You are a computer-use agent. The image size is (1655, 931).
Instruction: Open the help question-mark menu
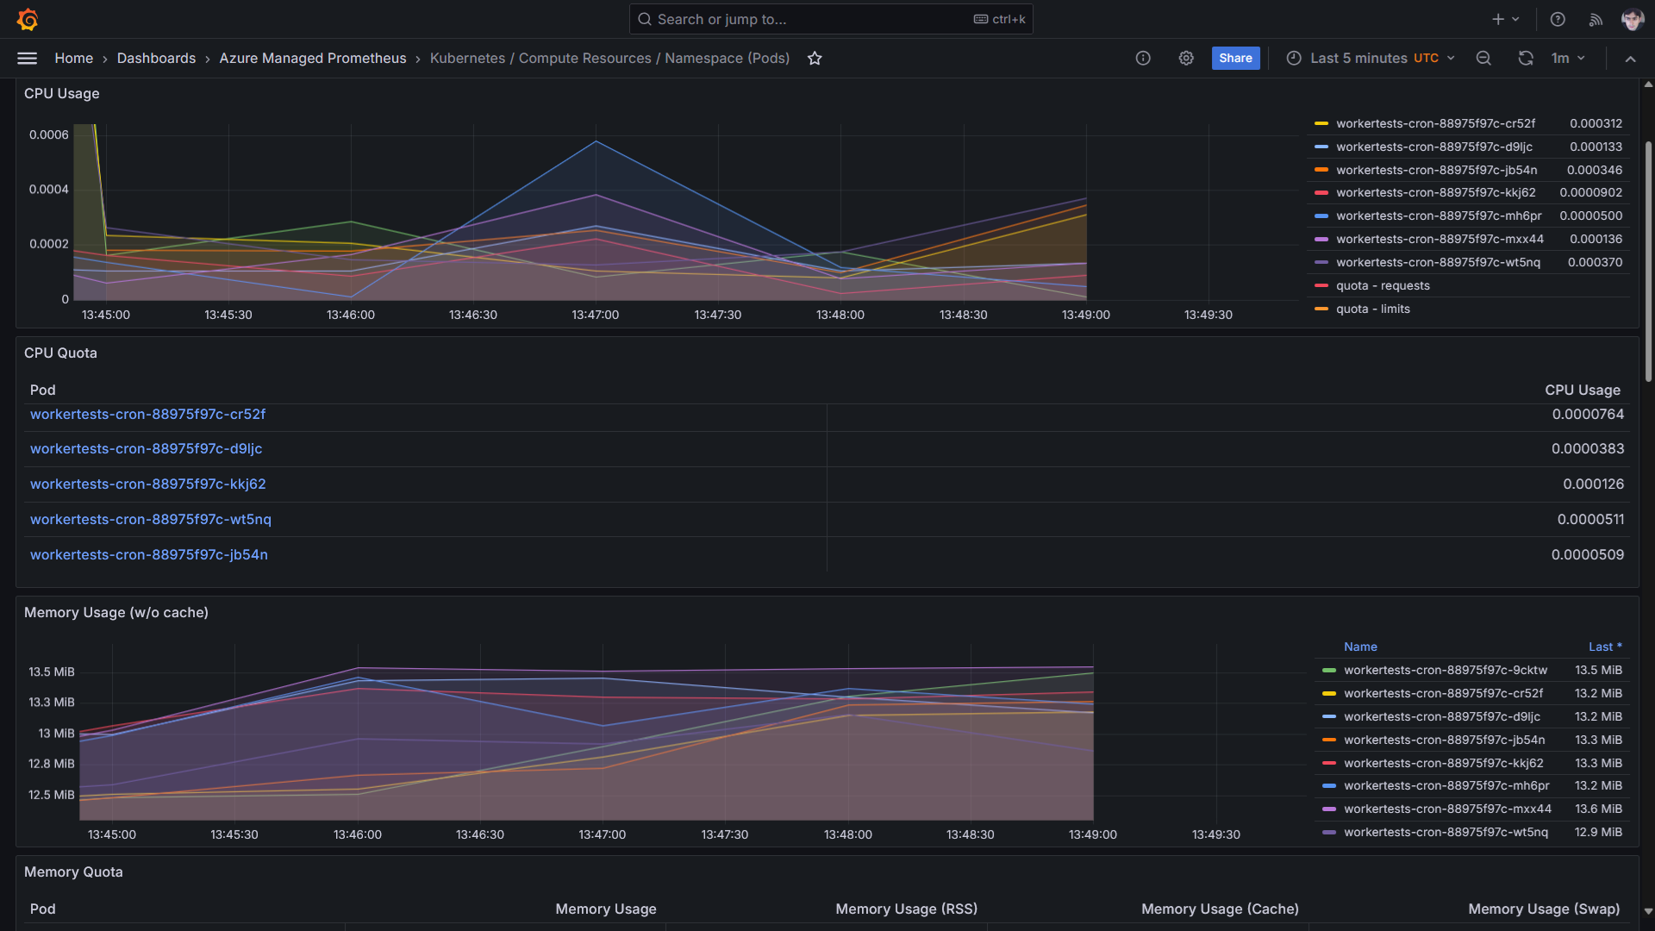(1558, 19)
